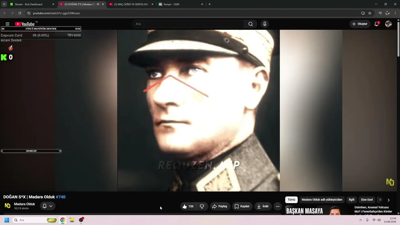The width and height of the screenshot is (400, 225).
Task: Bookmark this page with the star
Action: pos(370,13)
